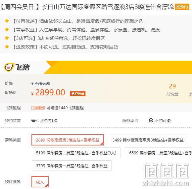Image resolution: width=192 pixels, height=189 pixels.
Task: Click the Fliggy pig logo icon
Action: (9, 67)
